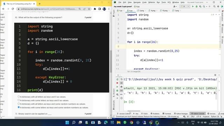The height and width of the screenshot is (126, 224).
Task: Click the console horizontal scrollbar thumb
Action: coord(134,111)
